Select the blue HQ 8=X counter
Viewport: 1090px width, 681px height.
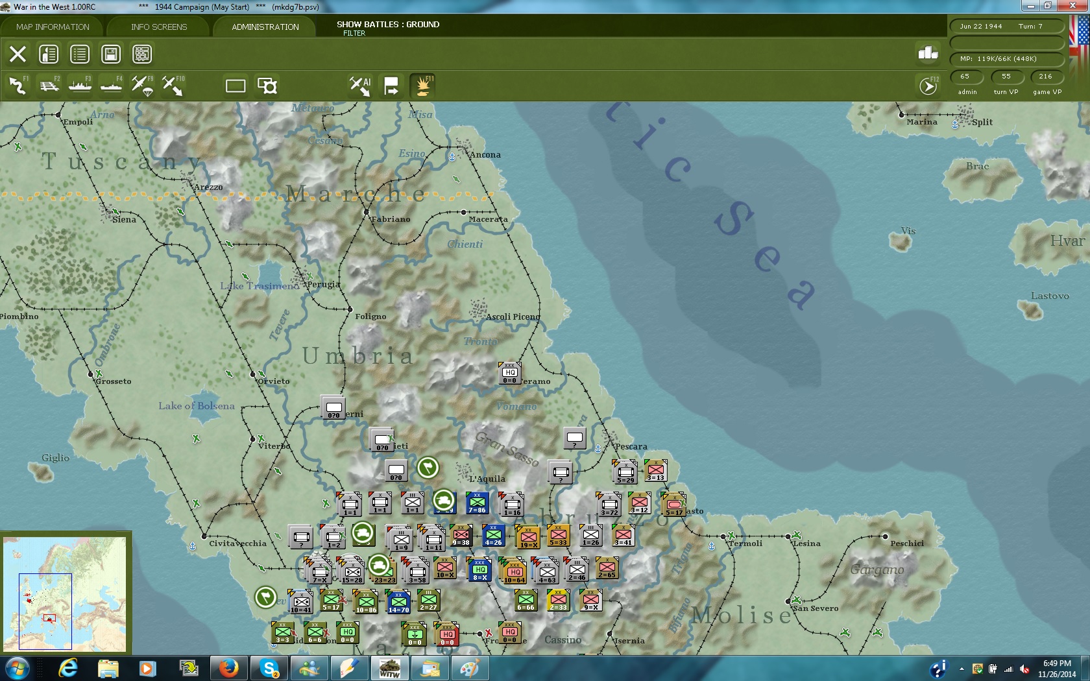point(479,570)
